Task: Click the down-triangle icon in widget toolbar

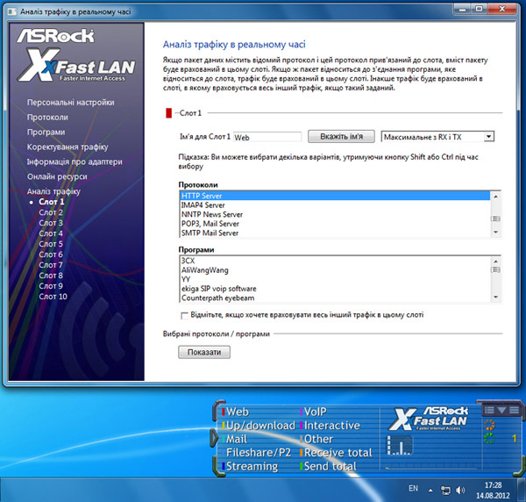Action: [501, 410]
